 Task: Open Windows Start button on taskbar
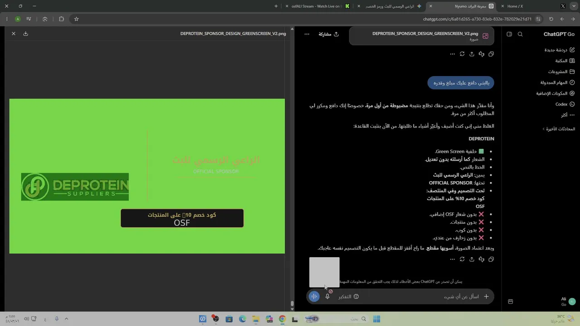click(377, 319)
